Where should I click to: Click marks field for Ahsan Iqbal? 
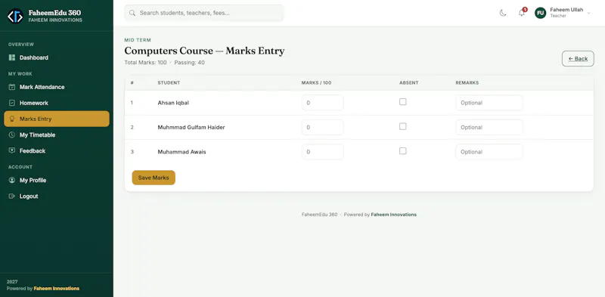coord(323,103)
